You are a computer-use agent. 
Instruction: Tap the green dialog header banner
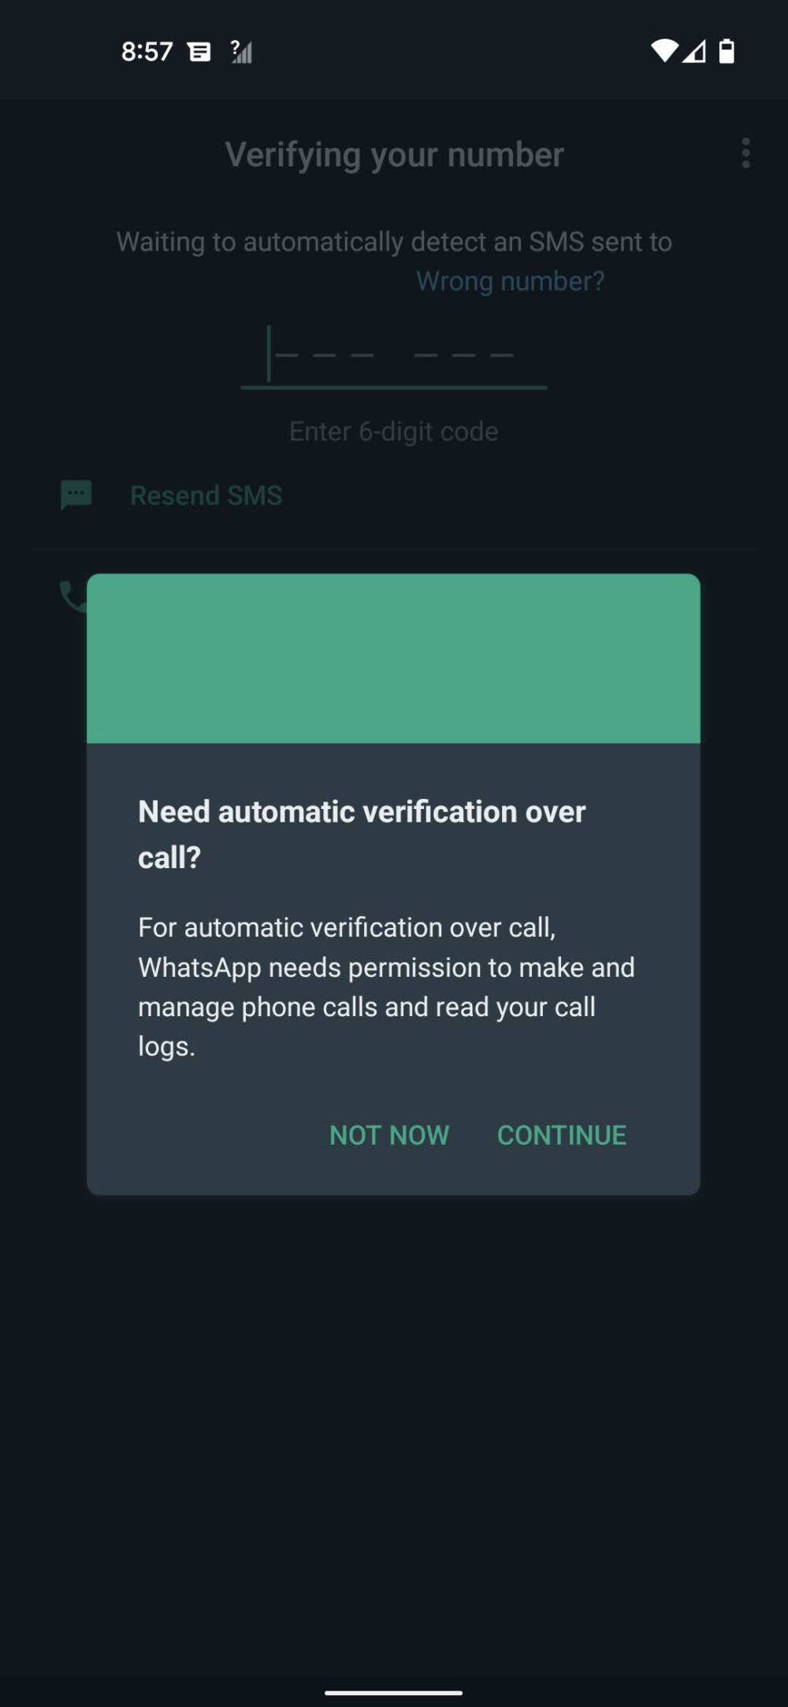pyautogui.click(x=393, y=659)
